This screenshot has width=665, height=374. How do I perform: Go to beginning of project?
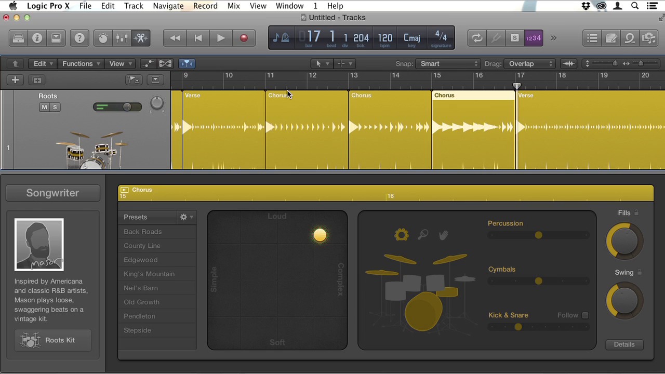[x=198, y=38]
